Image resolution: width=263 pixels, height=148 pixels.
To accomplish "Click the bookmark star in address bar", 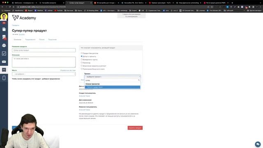I will [212, 7].
